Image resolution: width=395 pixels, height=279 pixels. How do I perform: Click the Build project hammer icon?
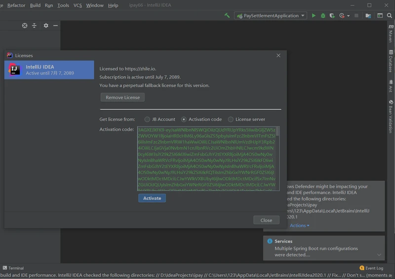[227, 16]
